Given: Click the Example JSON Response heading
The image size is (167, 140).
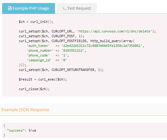Looking at the screenshot, I should (25, 110).
